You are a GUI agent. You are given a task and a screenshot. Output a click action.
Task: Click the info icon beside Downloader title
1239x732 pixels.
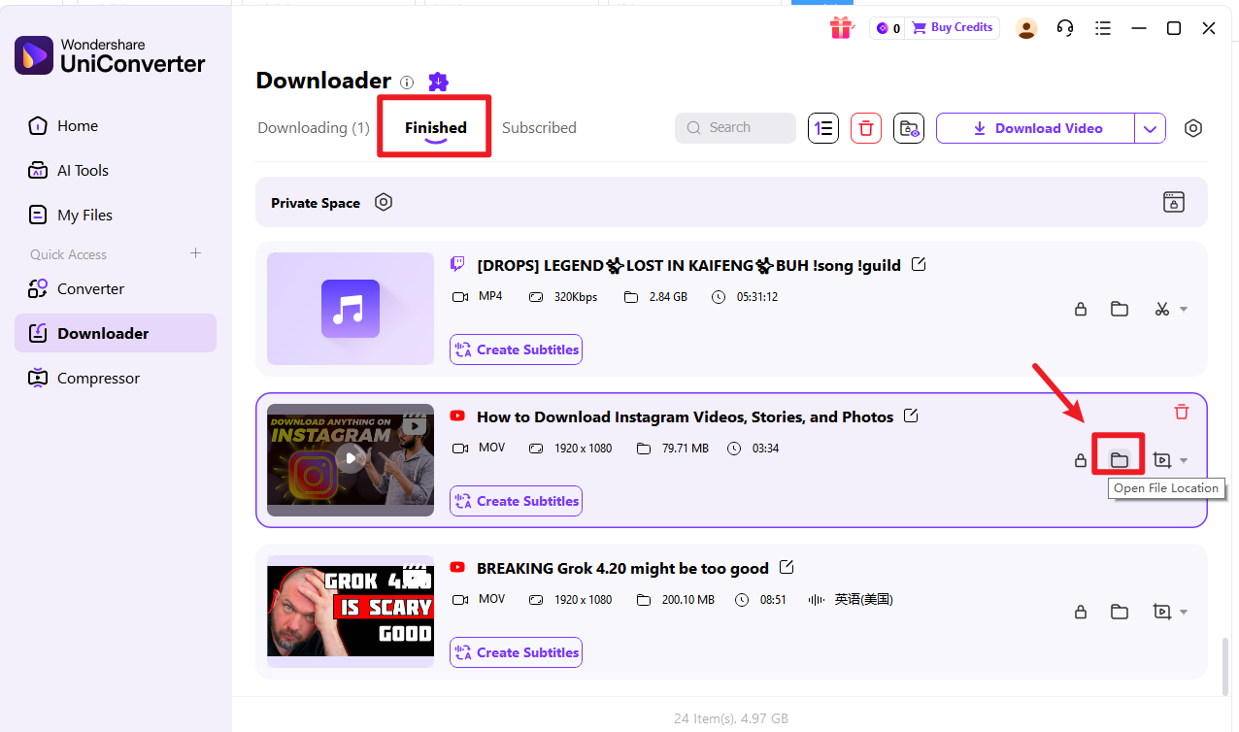coord(407,83)
